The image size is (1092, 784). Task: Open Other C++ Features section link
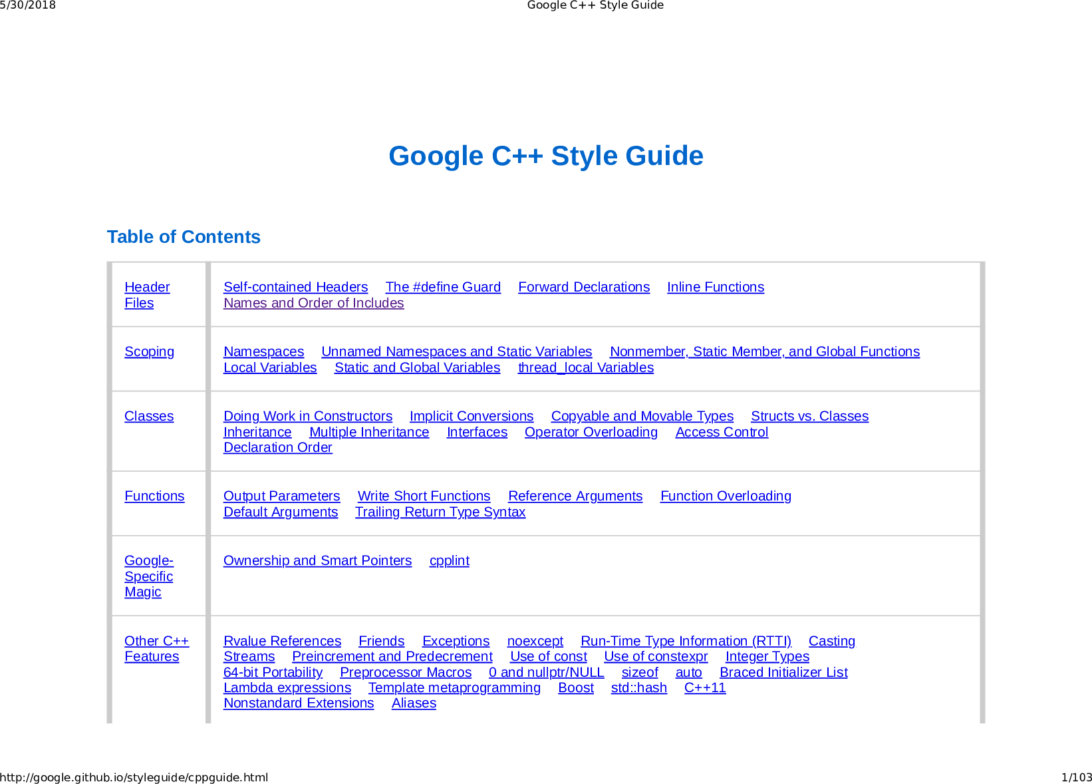coord(156,648)
